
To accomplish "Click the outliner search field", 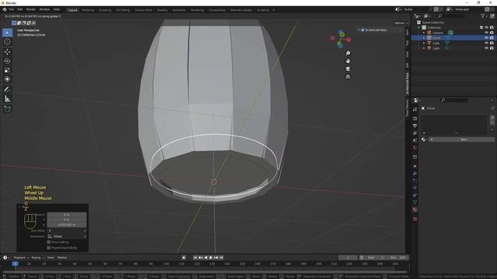I will pyautogui.click(x=452, y=15).
